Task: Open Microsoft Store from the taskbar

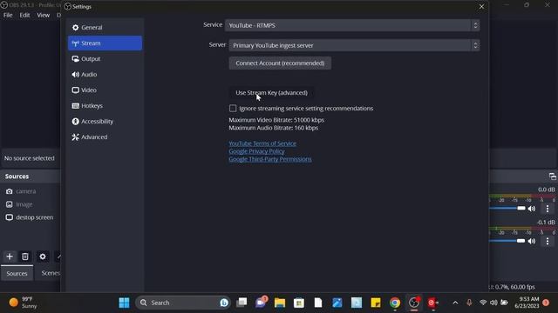Action: coord(299,303)
